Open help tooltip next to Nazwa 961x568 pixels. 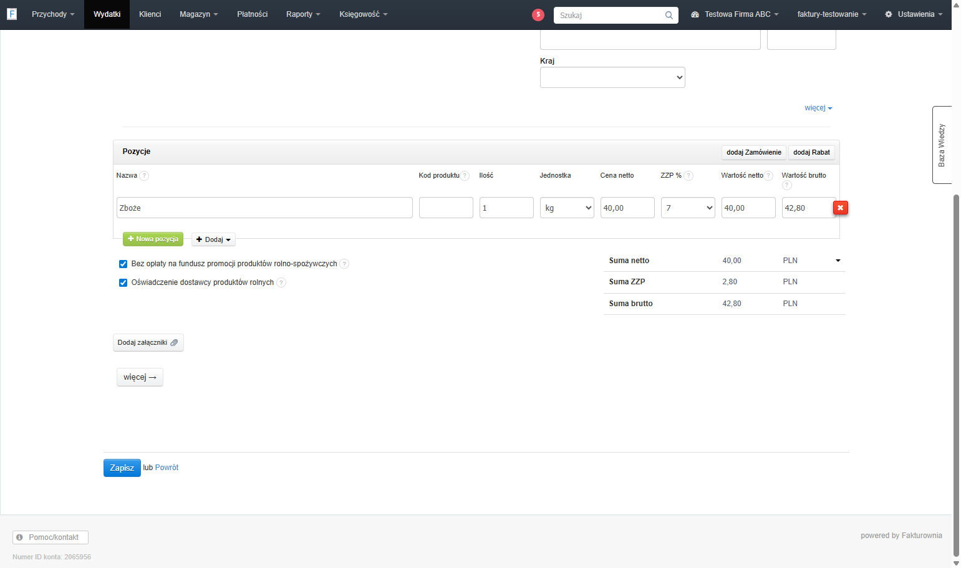pos(144,176)
